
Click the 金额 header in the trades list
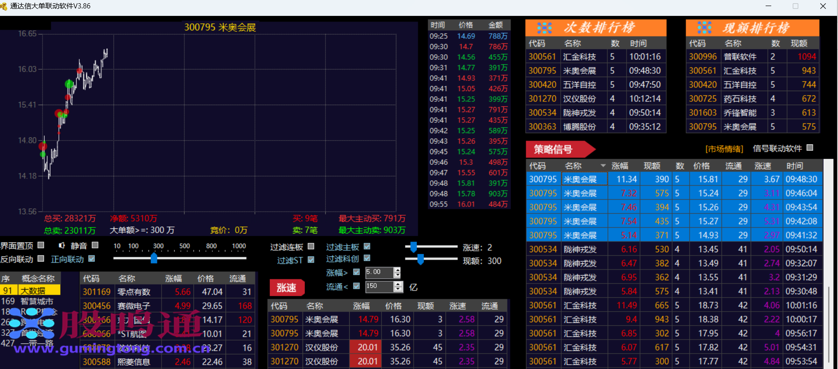(496, 25)
